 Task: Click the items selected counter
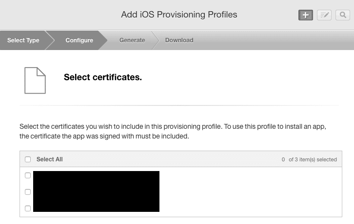pos(309,159)
